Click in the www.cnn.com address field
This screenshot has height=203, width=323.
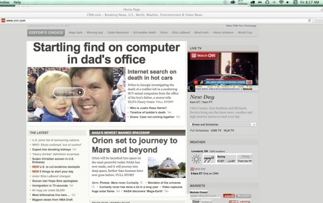pos(157,20)
